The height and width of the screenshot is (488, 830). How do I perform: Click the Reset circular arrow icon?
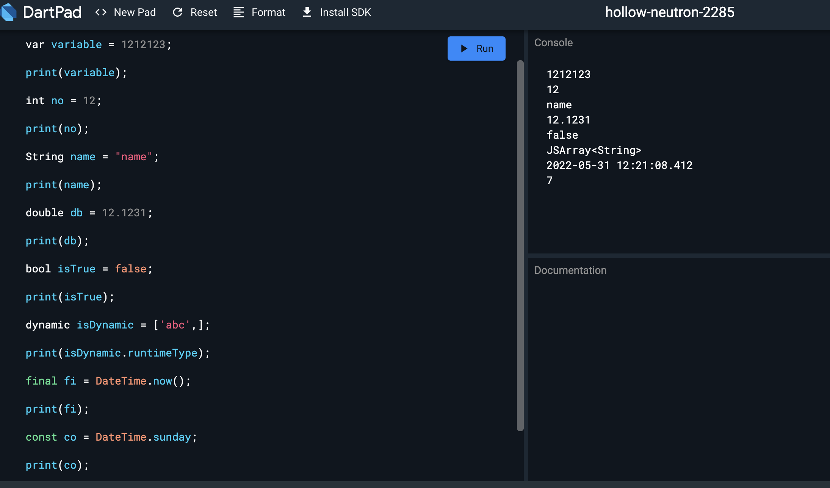(178, 12)
